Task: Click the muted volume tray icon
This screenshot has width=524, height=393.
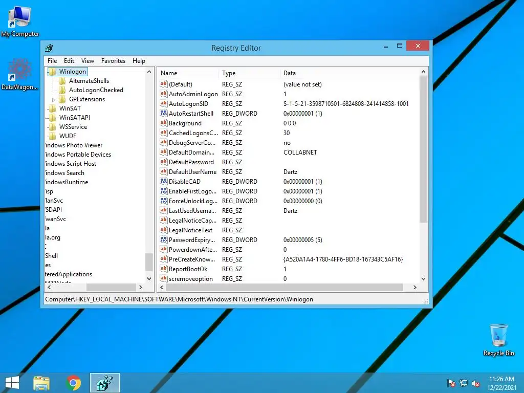Action: click(x=476, y=383)
